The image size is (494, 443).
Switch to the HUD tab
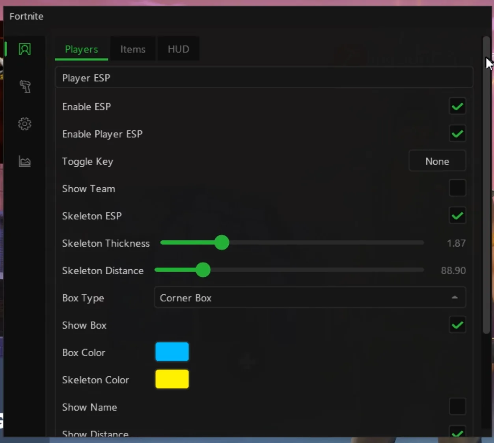tap(178, 49)
